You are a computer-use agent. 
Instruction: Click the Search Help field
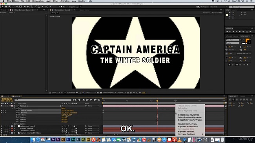[x=241, y=7]
